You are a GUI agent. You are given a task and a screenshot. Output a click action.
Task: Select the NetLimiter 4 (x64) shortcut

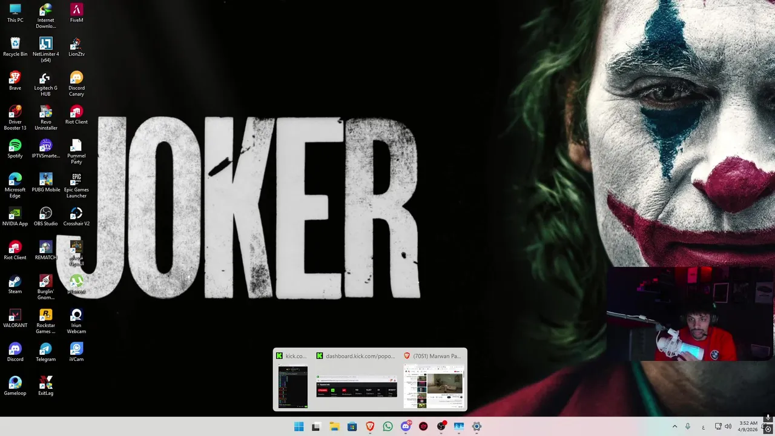(x=45, y=50)
